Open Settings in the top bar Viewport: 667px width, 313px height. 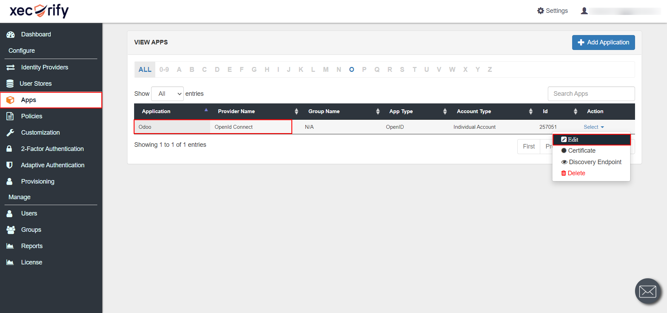click(552, 11)
